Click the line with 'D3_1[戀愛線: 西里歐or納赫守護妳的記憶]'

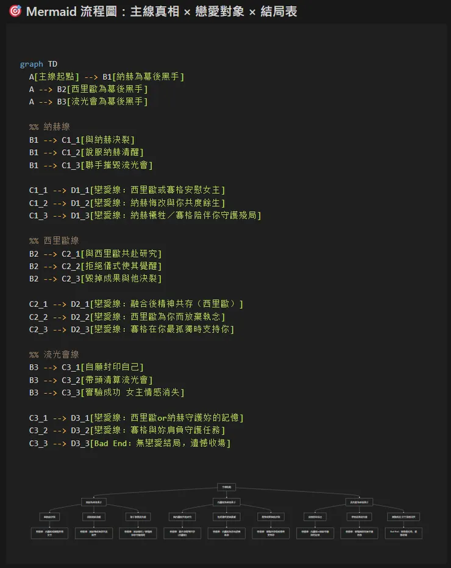point(136,418)
